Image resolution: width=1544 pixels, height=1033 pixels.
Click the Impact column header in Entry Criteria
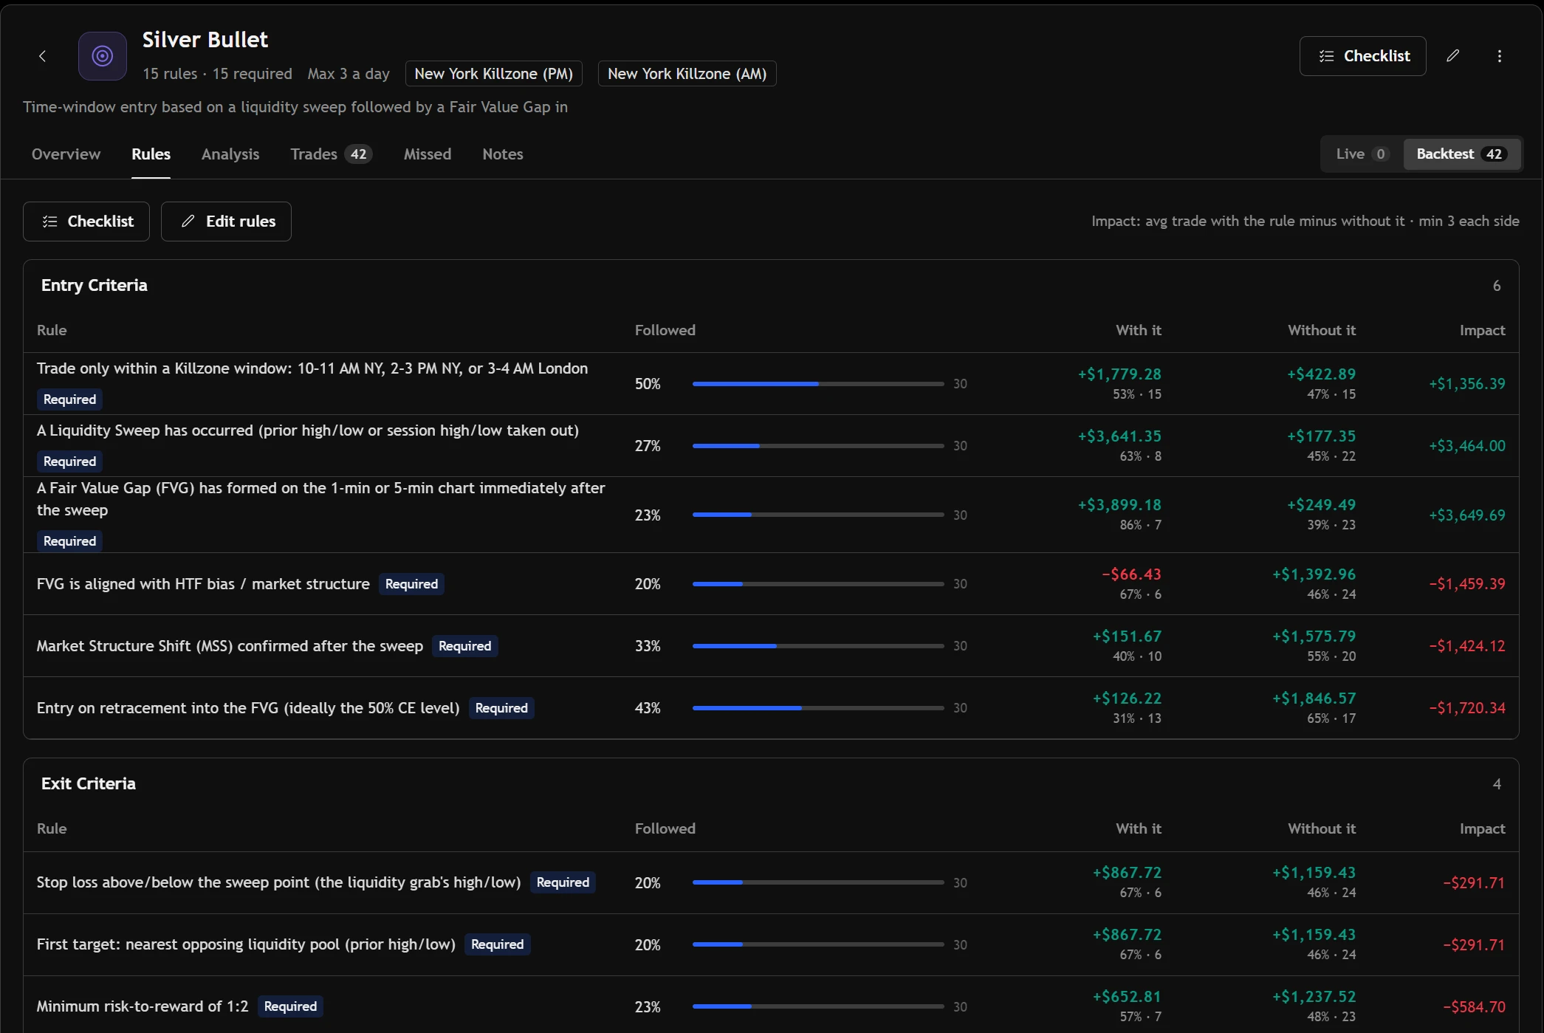tap(1482, 330)
